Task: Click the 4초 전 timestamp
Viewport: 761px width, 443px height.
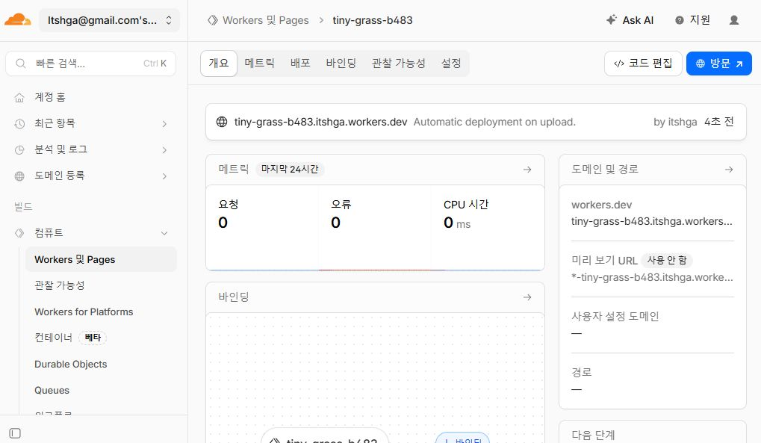Action: [718, 122]
